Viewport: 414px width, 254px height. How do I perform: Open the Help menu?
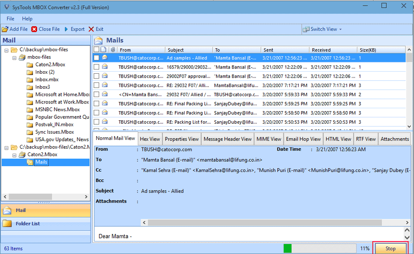point(27,19)
